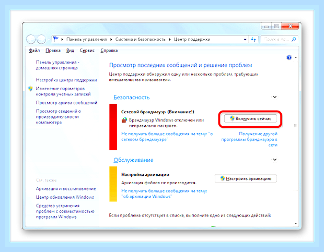Open Просмотр сведений о производительности компьютера link
This screenshot has width=324, height=252.
click(59, 117)
